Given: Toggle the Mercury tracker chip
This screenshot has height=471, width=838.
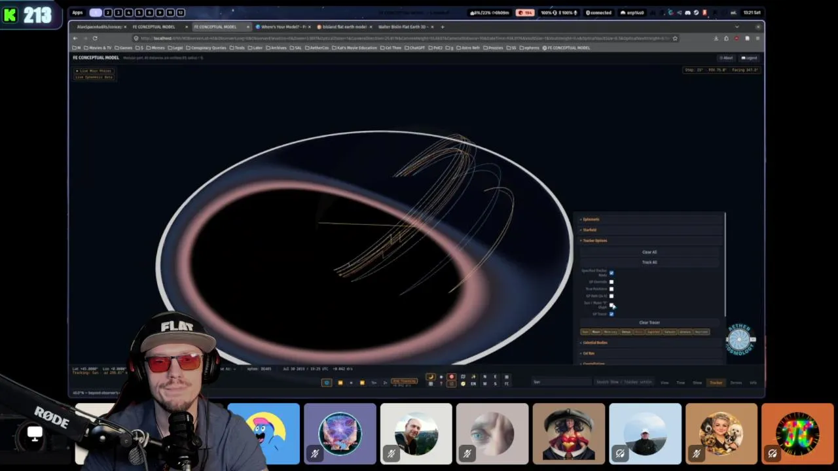Looking at the screenshot, I should [611, 332].
